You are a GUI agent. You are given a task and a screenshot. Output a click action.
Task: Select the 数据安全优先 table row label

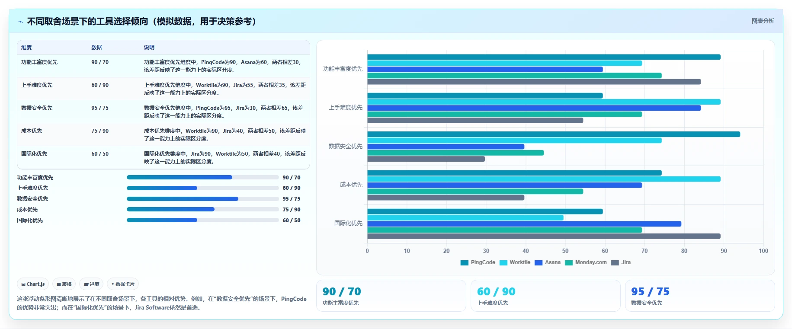pos(37,108)
